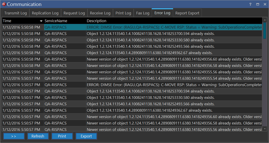Expand panel with the >> button

coord(14,136)
